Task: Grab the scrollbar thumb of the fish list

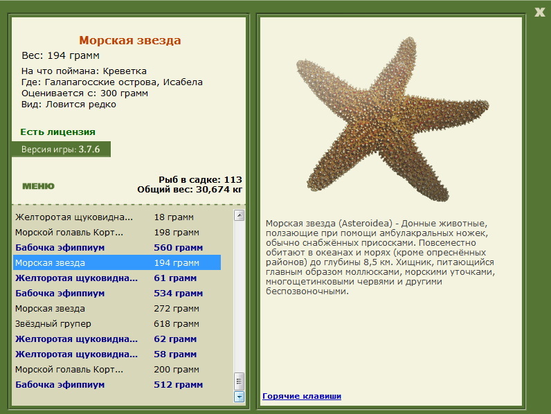Action: coord(239,381)
